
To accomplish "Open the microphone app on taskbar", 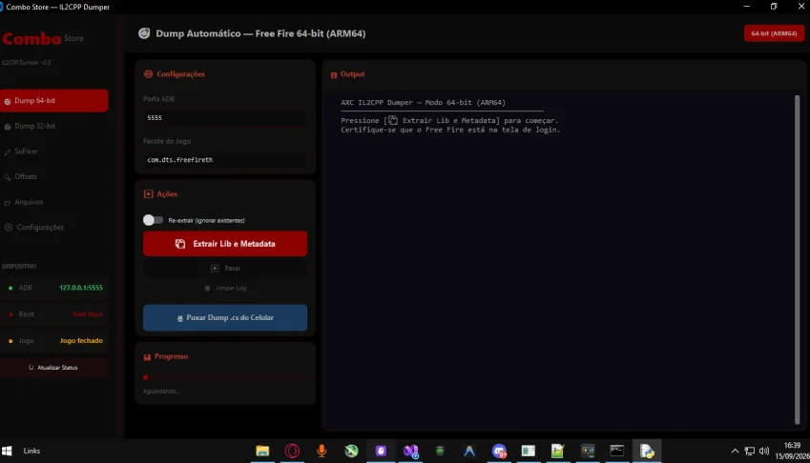I will (322, 451).
